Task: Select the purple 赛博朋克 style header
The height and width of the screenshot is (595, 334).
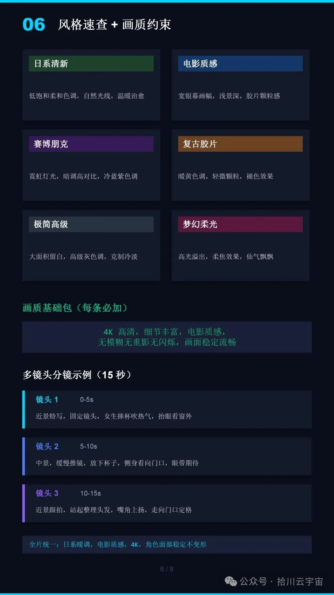Action: tap(91, 144)
